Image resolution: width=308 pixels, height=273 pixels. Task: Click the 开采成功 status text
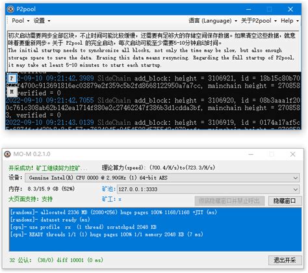(47, 168)
